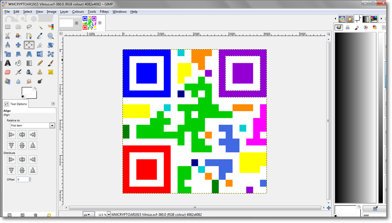Click the foreground colour swatch in toolbox
The image size is (392, 223).
(27, 91)
